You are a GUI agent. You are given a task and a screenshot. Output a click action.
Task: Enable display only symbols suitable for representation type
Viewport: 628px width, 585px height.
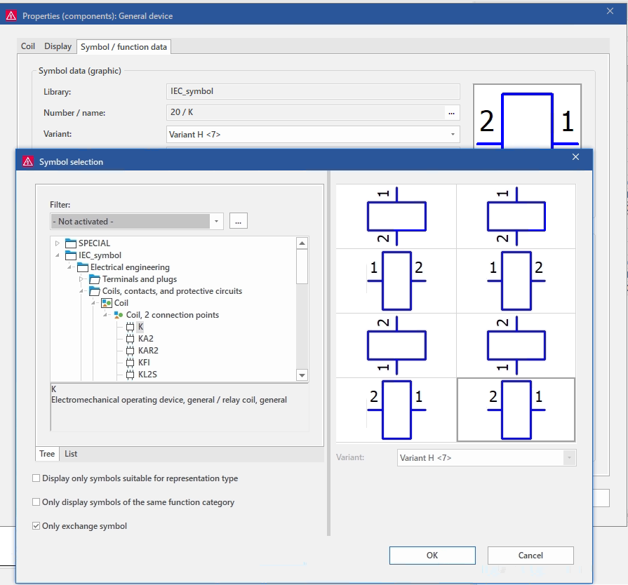coord(36,478)
